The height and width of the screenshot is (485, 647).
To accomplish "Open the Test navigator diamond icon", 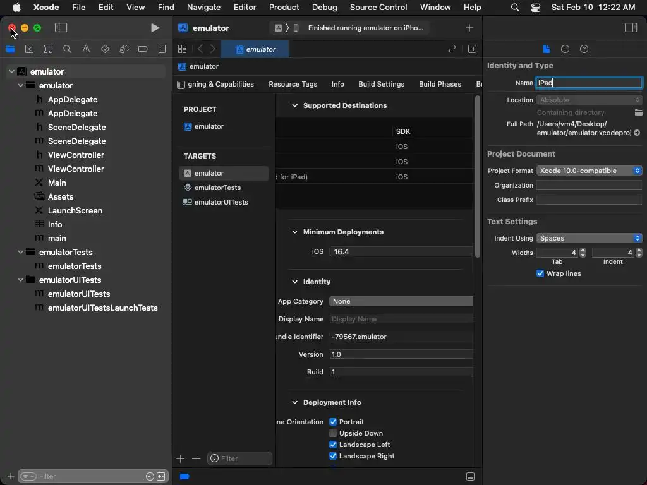I will point(106,49).
